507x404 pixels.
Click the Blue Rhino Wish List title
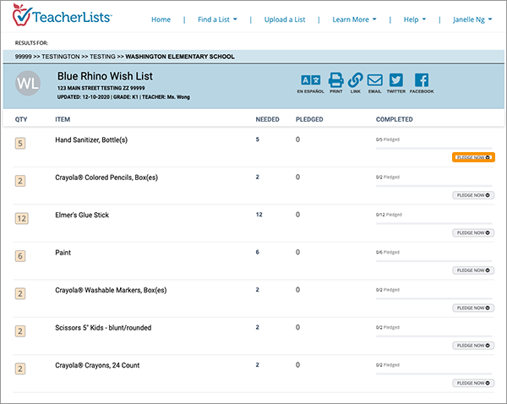105,76
